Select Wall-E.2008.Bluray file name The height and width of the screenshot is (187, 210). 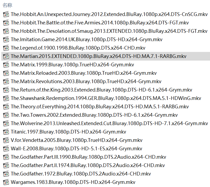[x=76, y=149]
